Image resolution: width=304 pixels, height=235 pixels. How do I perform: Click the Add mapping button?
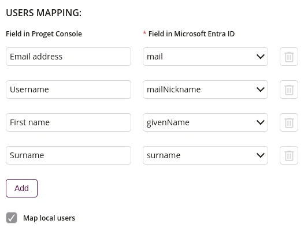[21, 188]
